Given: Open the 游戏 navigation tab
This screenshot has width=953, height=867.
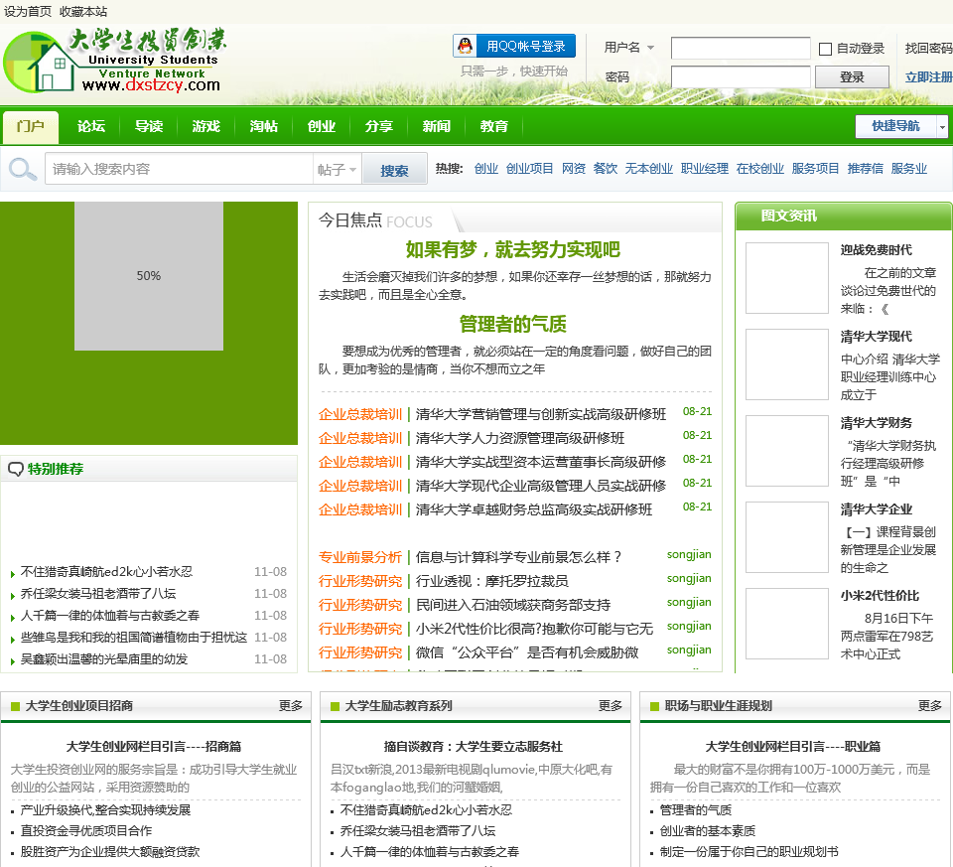Looking at the screenshot, I should pos(206,126).
